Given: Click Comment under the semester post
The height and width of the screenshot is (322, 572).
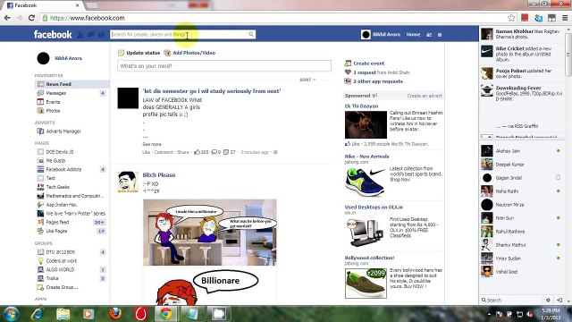Looking at the screenshot, I should pos(164,152).
